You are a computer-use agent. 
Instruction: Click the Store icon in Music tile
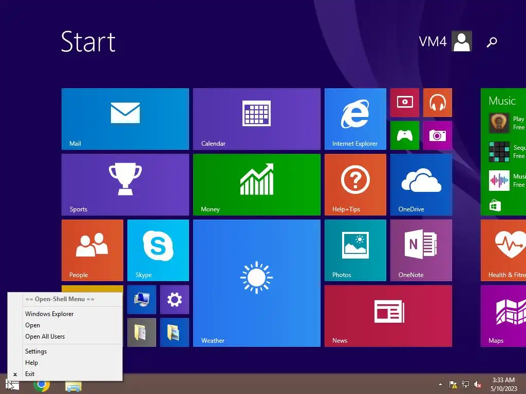(x=495, y=205)
